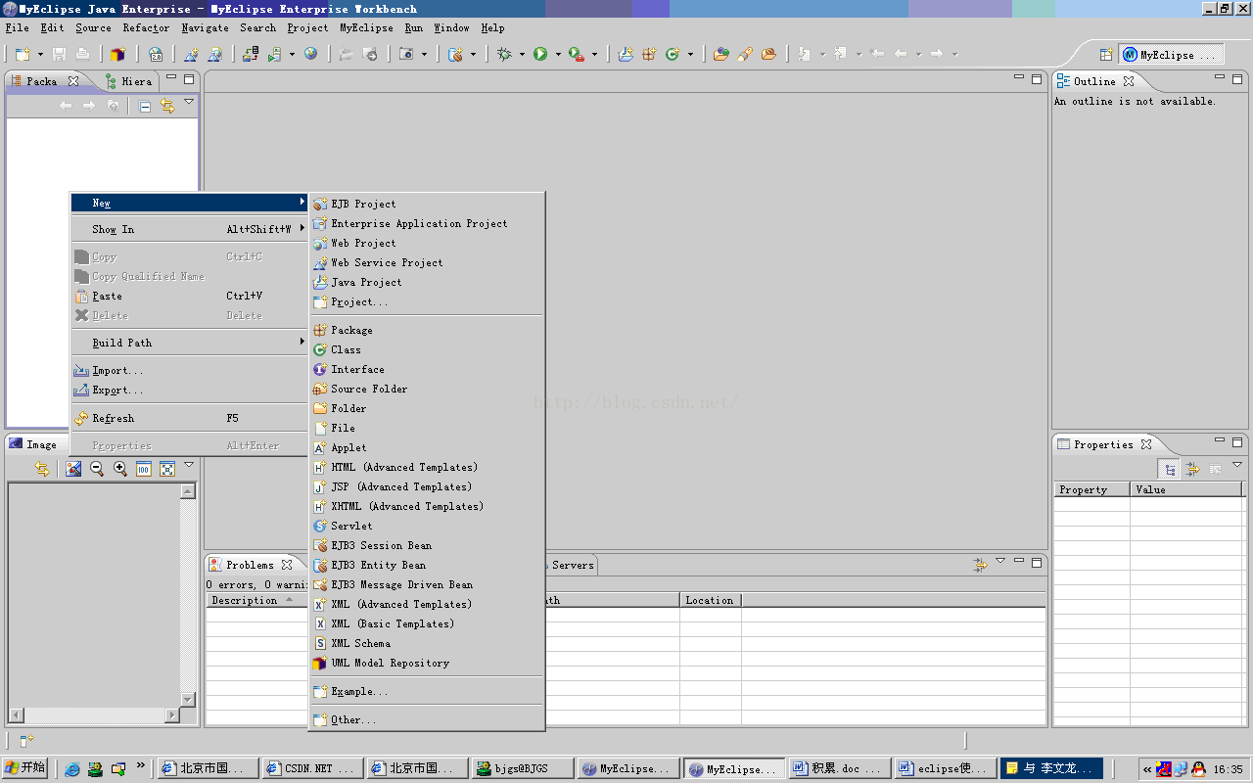Click the New wizard toolbar icon
The image size is (1253, 783).
click(23, 55)
